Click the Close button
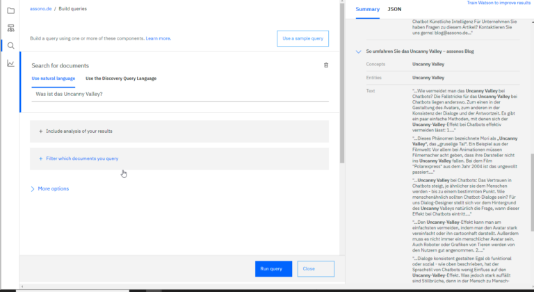 pyautogui.click(x=316, y=269)
